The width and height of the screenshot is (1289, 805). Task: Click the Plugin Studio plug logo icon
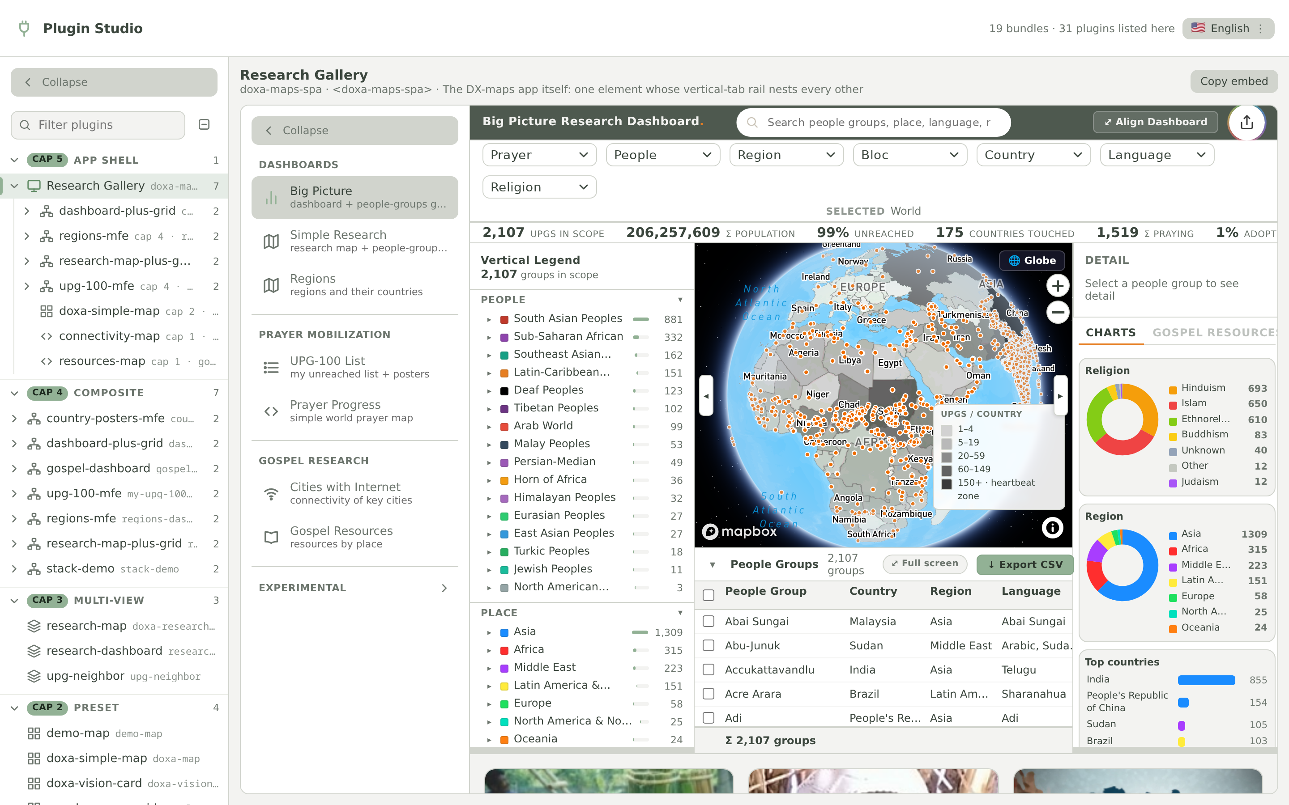click(24, 28)
